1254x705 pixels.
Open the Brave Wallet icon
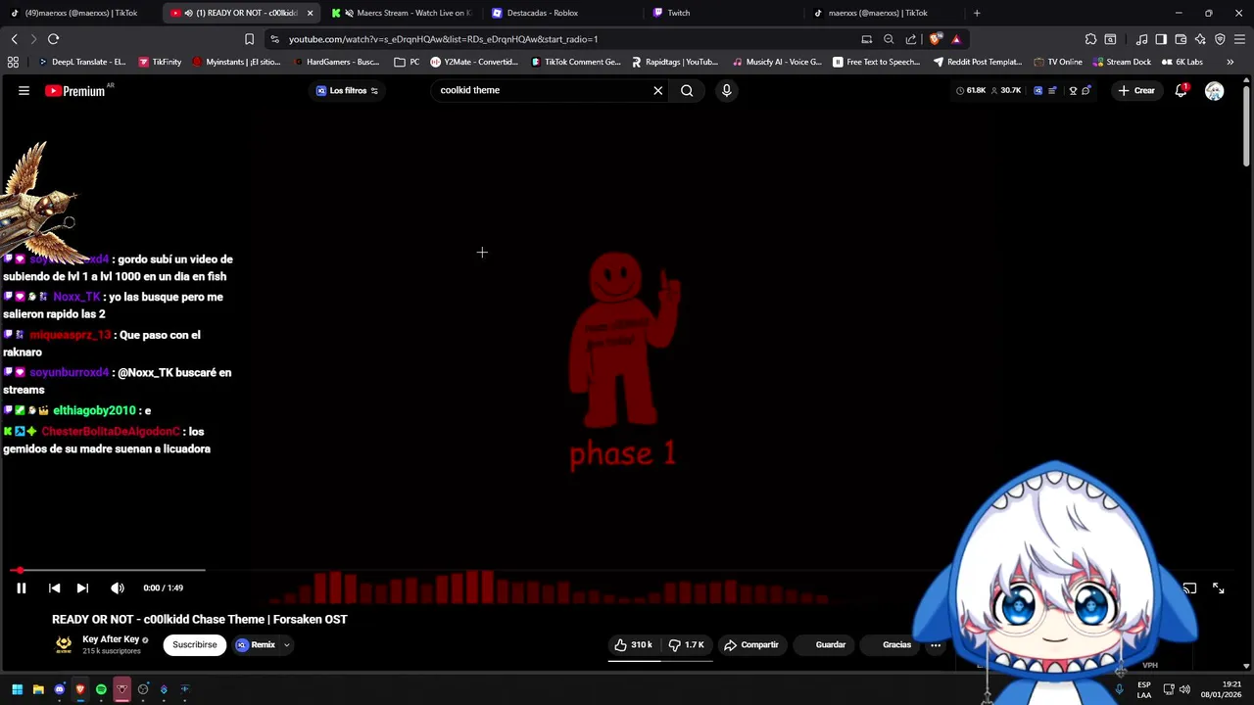[1181, 39]
